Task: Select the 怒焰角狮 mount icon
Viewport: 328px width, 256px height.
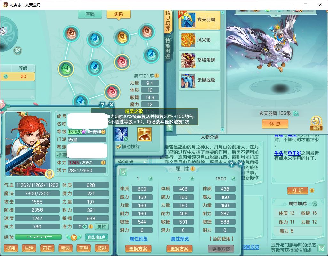Action: tap(188, 60)
